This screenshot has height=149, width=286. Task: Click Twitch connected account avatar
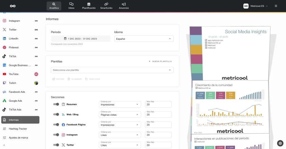click(x=36, y=83)
